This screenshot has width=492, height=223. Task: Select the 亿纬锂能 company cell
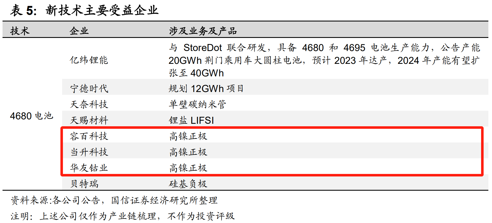click(x=89, y=60)
